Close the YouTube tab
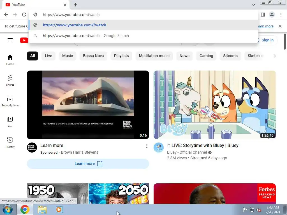The image size is (287, 215). pos(65,5)
